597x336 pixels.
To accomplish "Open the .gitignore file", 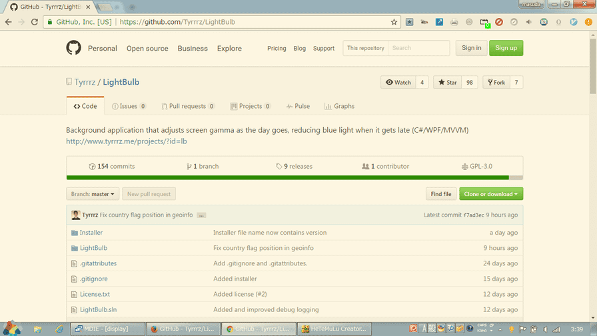I will click(x=94, y=279).
